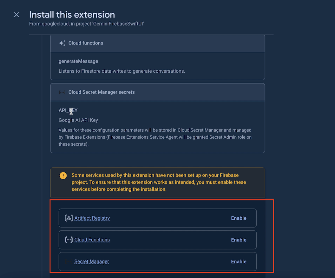
Task: Click the Install this extension title
Action: tap(72, 15)
